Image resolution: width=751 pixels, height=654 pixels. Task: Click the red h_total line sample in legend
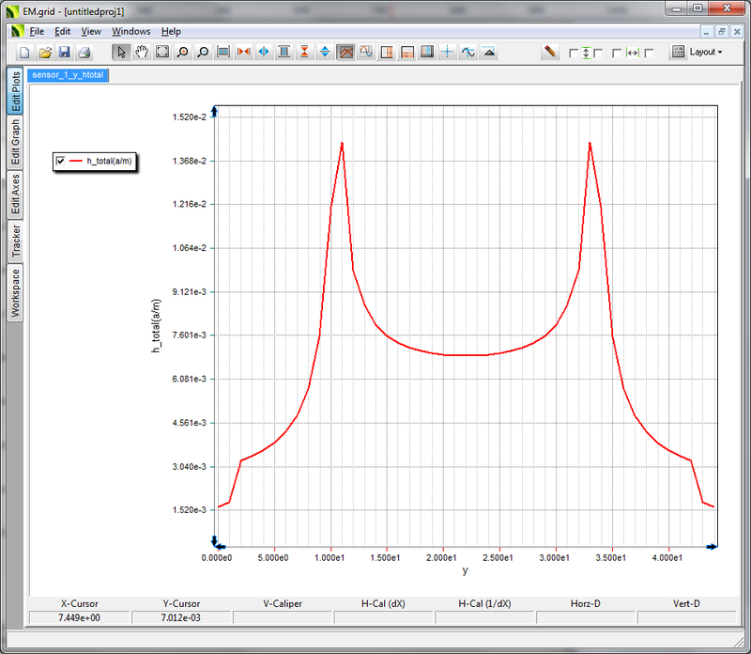[x=76, y=162]
